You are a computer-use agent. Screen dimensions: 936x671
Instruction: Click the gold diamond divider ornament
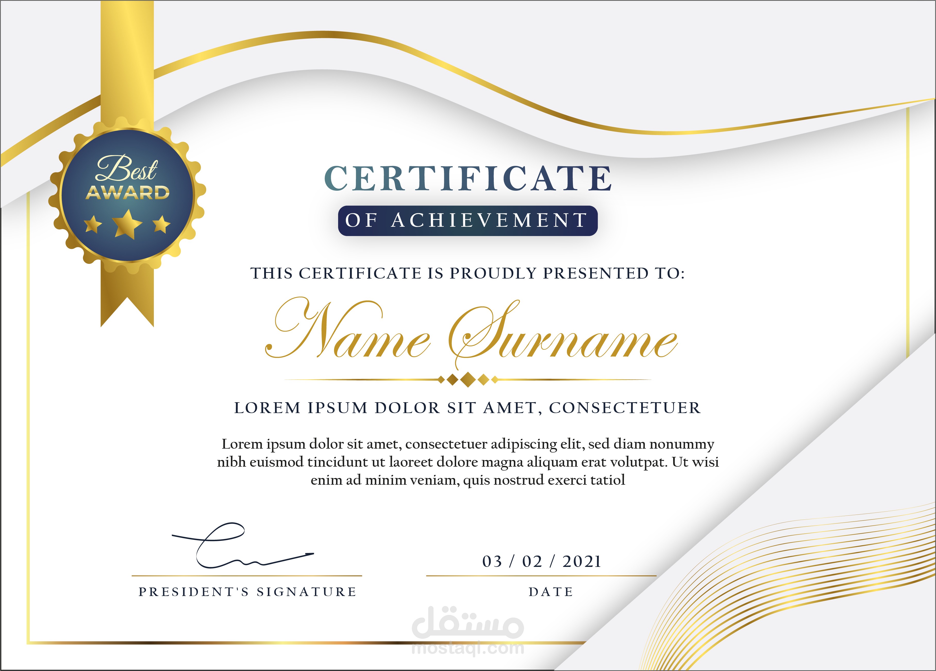point(467,379)
